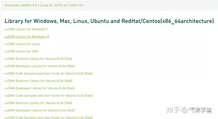
Task: Download cuDNN Library for OSX
Action: pyautogui.click(x=21, y=51)
